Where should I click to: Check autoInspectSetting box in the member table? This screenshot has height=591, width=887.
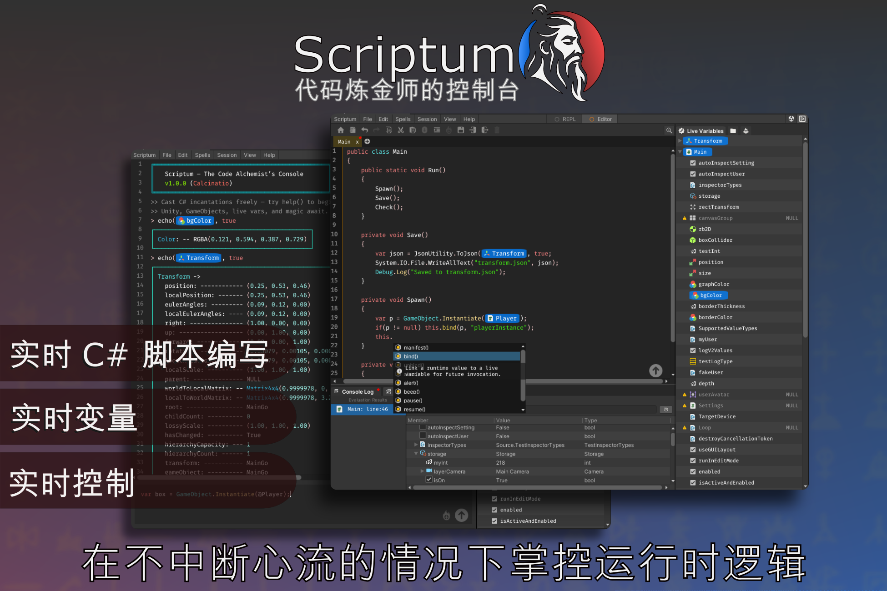[x=423, y=427]
